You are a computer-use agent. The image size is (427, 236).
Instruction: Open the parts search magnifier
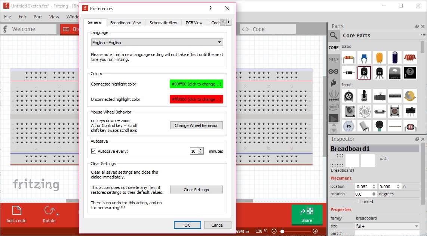334,35
